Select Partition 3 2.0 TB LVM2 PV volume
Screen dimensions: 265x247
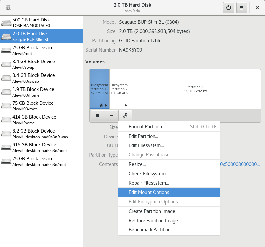pos(195,89)
